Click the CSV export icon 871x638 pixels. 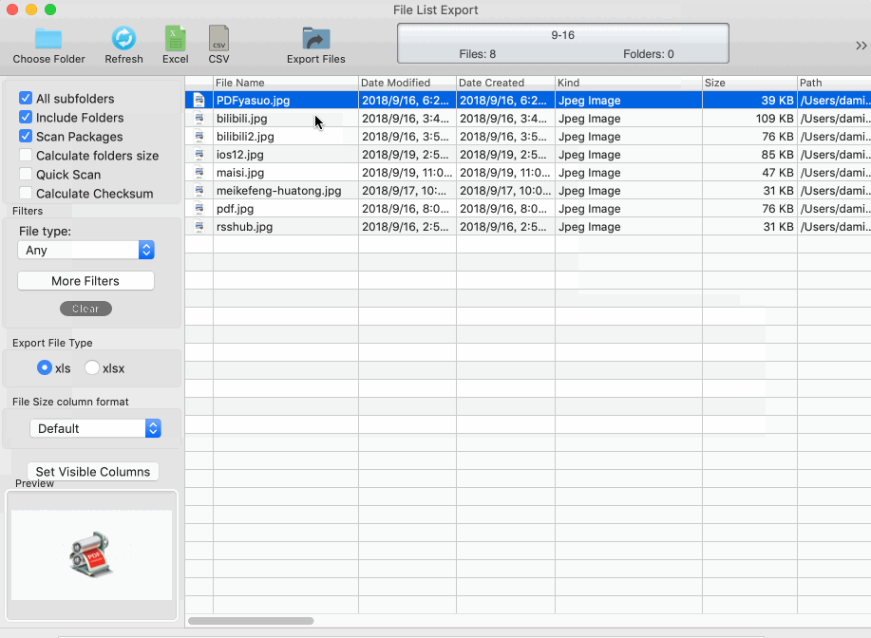point(218,38)
